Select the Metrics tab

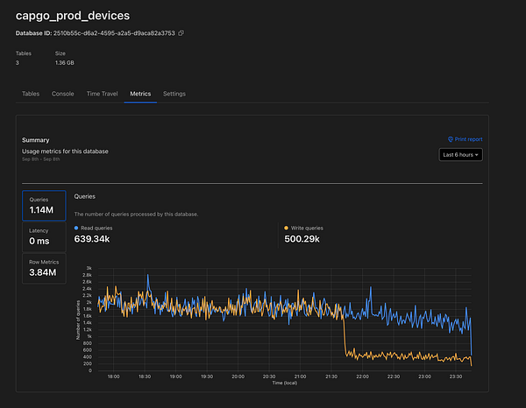point(140,94)
